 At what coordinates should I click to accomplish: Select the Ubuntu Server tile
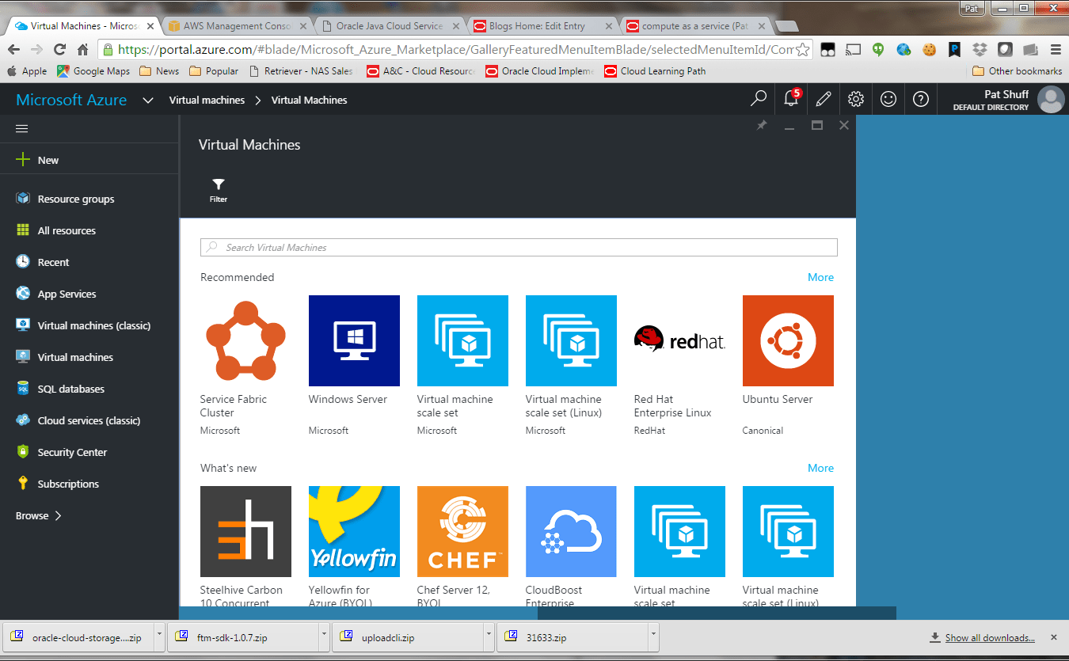point(788,366)
